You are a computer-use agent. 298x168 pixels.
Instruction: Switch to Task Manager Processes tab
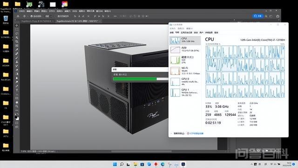[x=171, y=33]
